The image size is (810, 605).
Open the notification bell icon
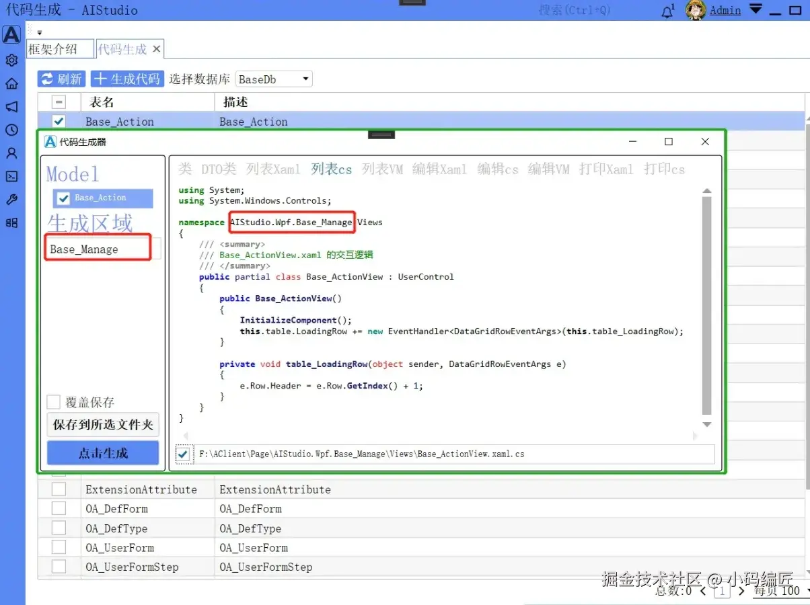[x=668, y=11]
